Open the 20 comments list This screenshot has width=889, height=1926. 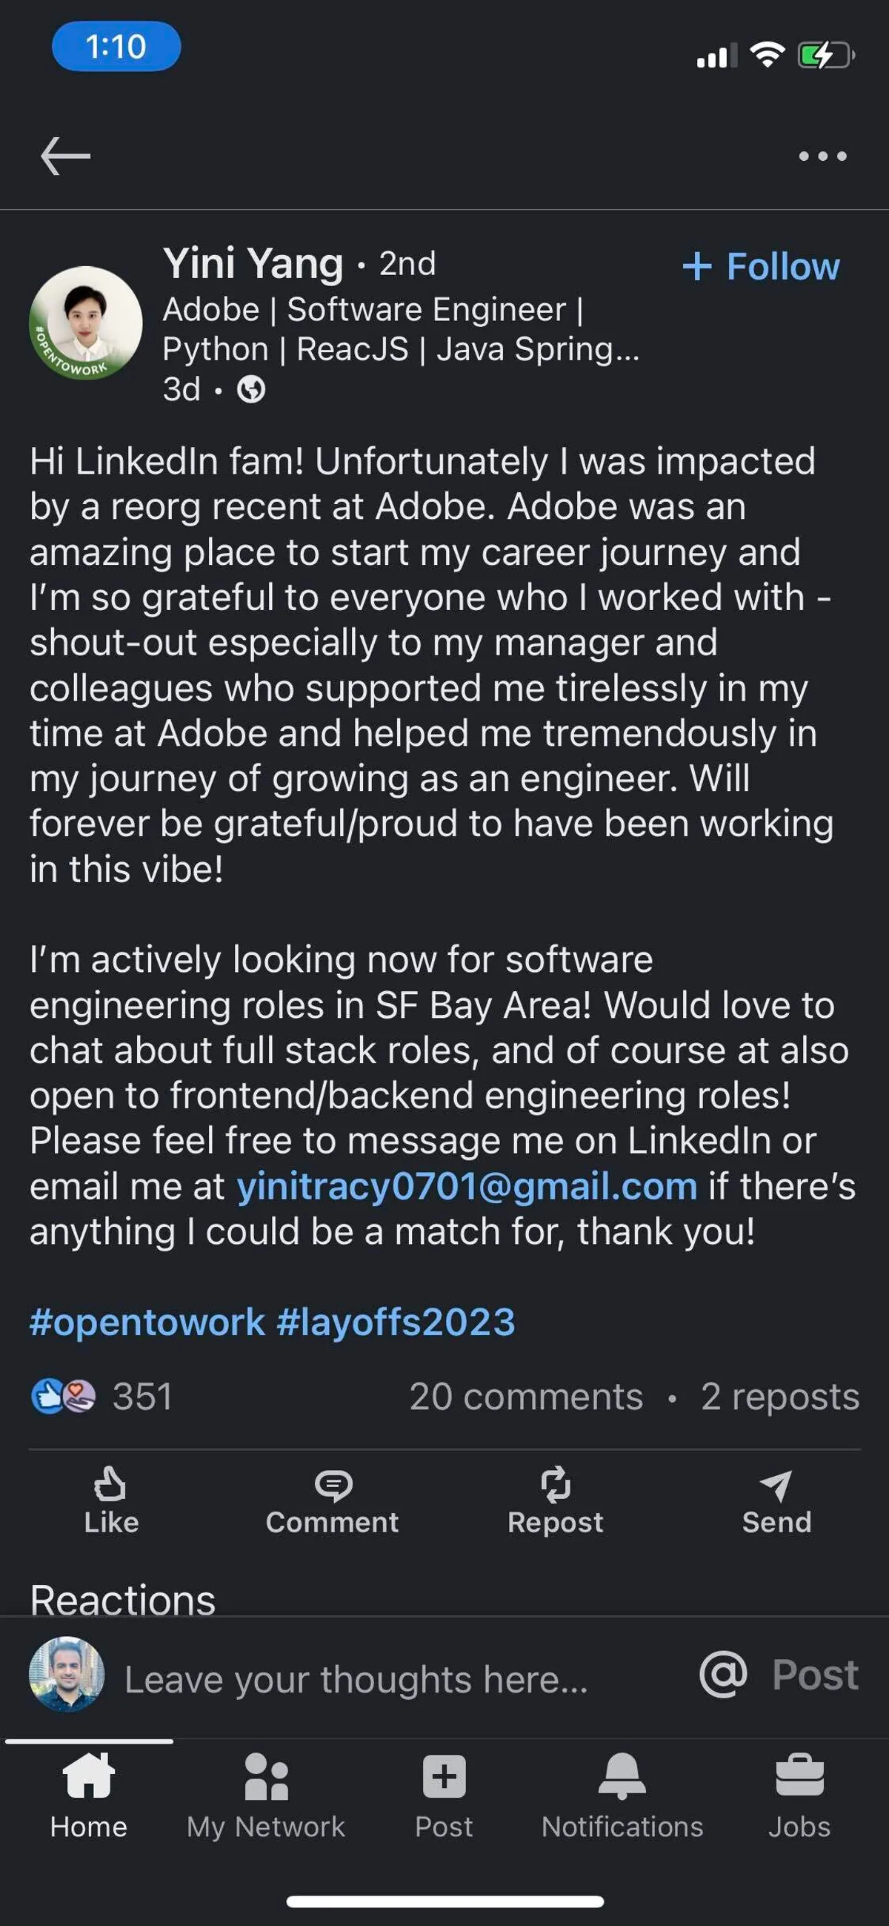point(526,1397)
